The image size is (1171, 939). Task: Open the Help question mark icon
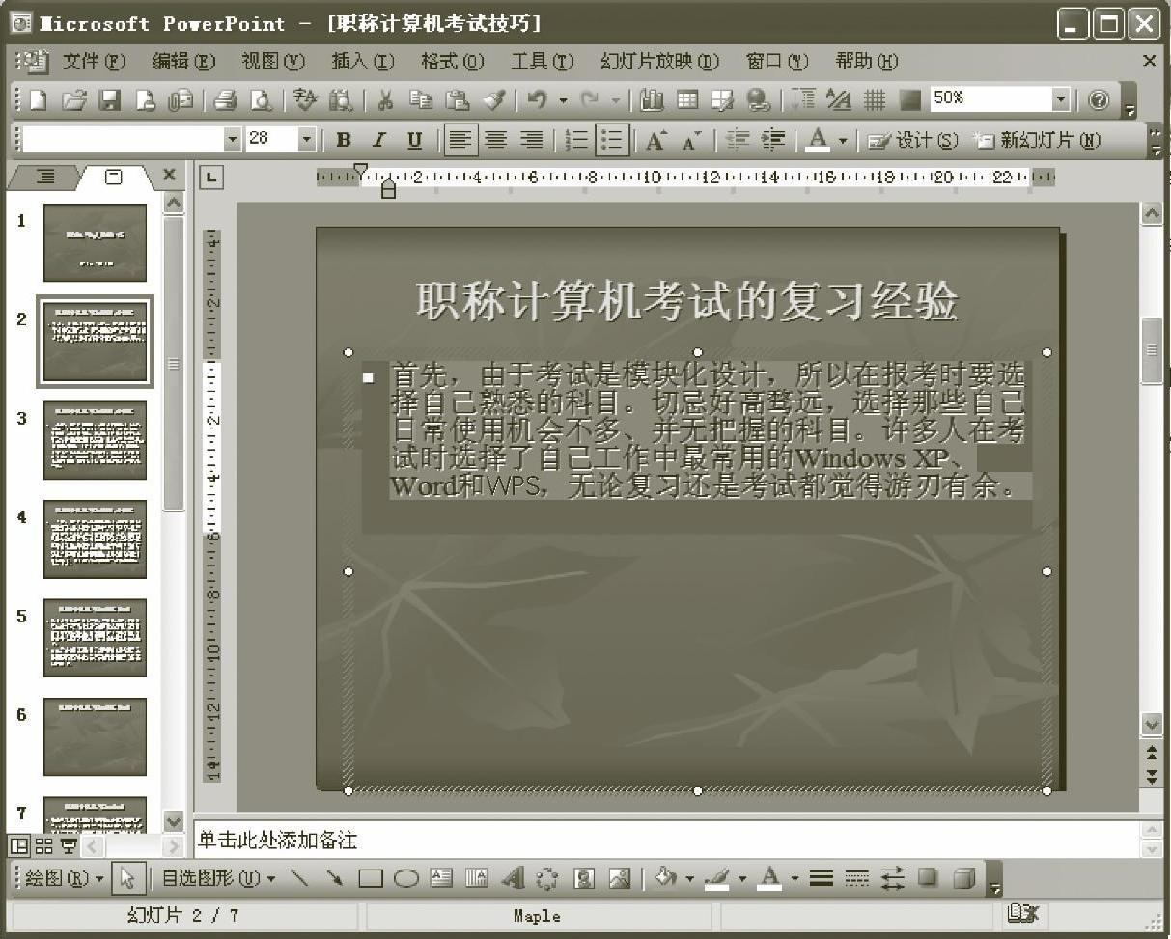(x=1099, y=99)
